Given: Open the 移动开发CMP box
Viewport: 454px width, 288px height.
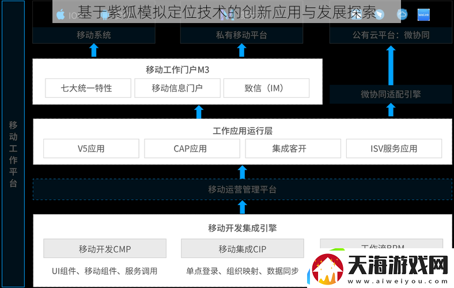Looking at the screenshot, I should pos(105,248).
